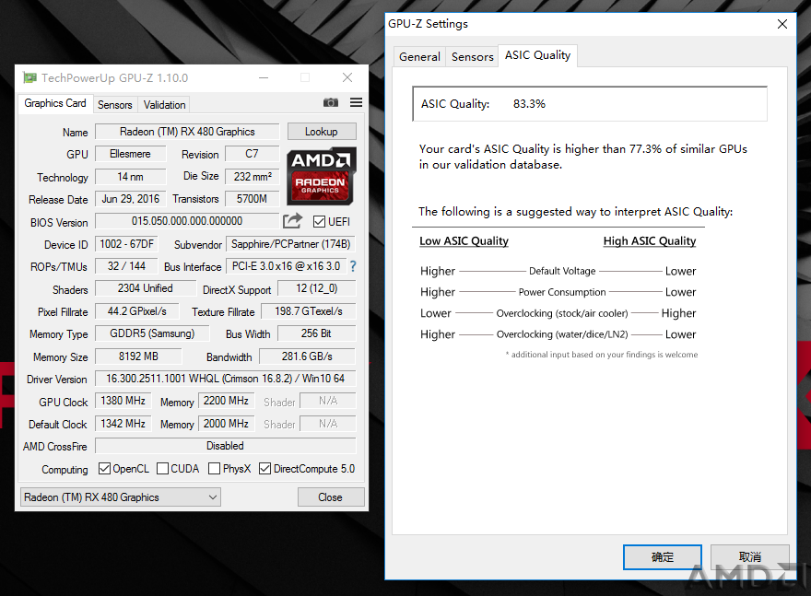Click the BIOS Version field
The height and width of the screenshot is (596, 811).
point(187,221)
